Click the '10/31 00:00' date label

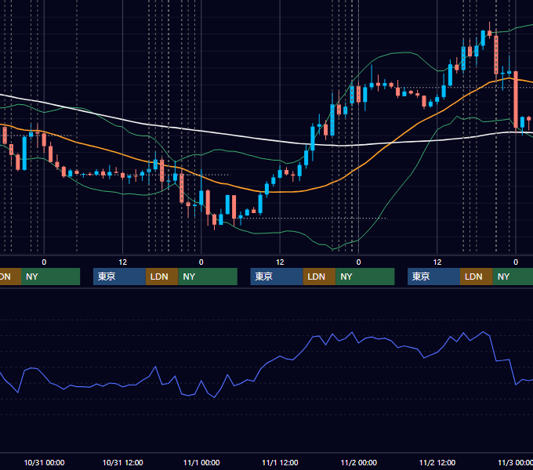(44, 462)
